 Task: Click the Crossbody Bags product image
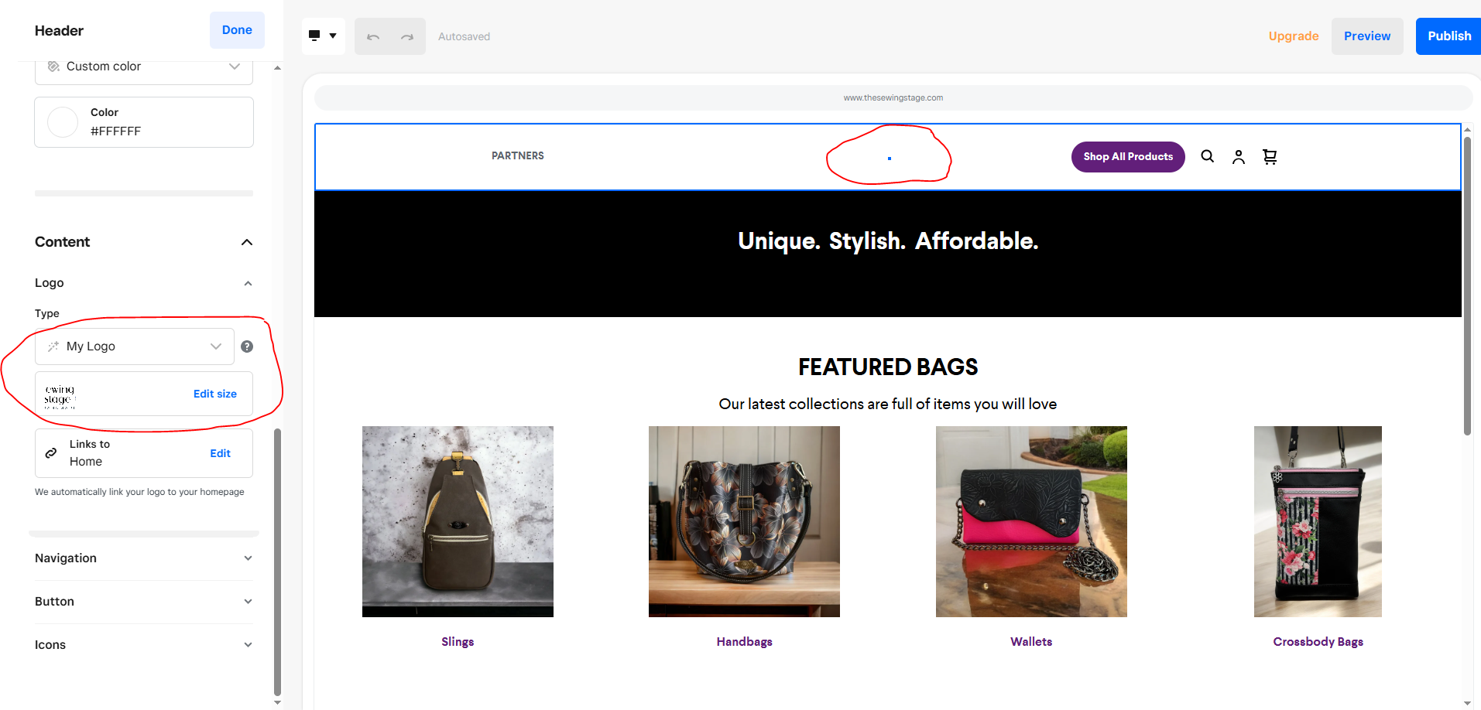(1318, 521)
